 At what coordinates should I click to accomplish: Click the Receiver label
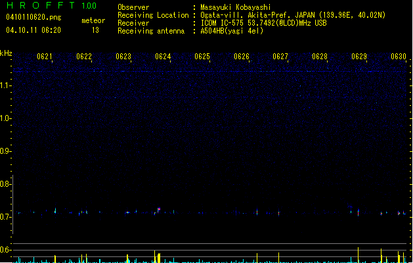coord(133,23)
